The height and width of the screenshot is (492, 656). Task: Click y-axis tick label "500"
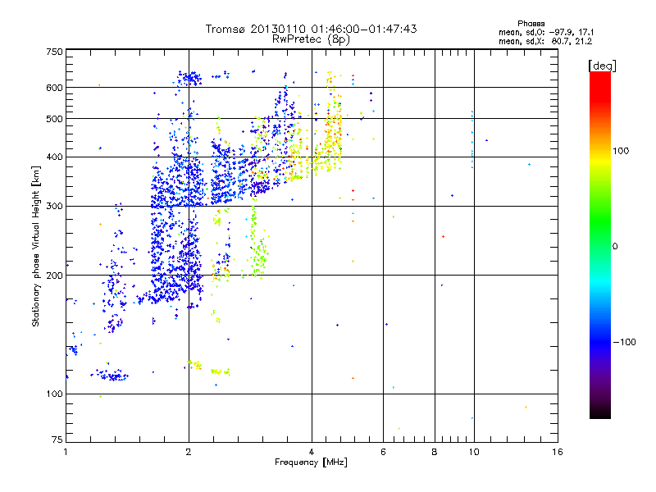pyautogui.click(x=55, y=119)
